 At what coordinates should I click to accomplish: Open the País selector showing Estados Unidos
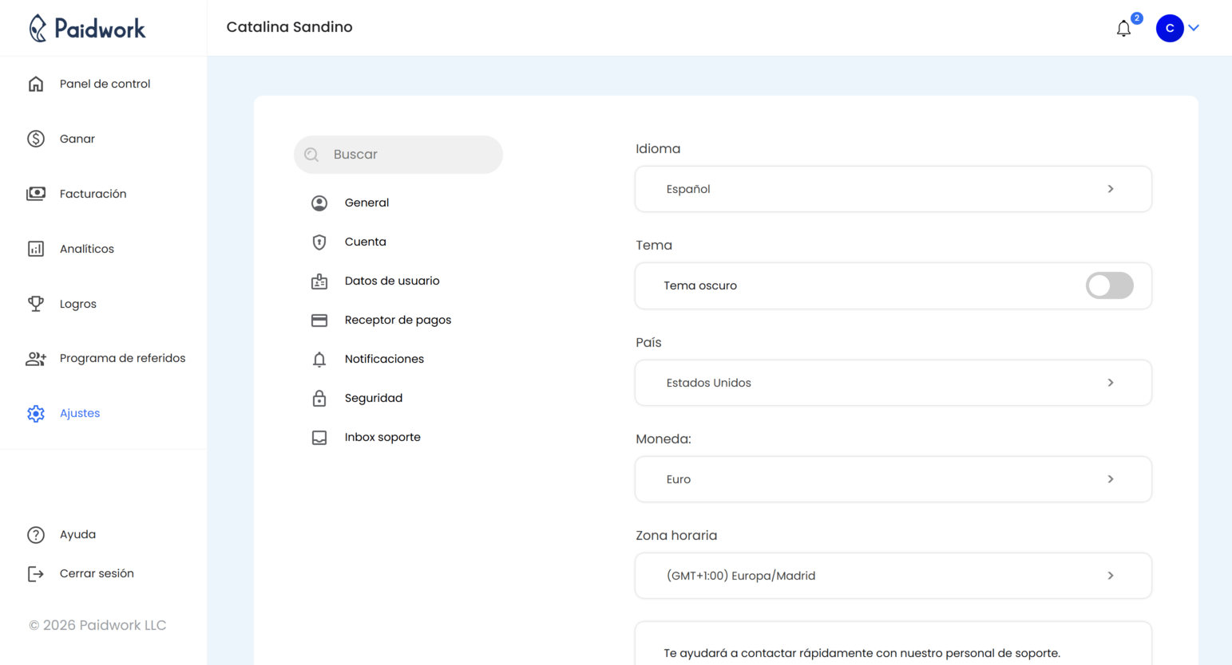coord(893,382)
